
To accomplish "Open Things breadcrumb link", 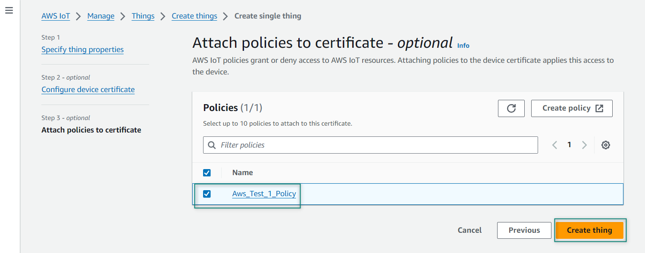I will tap(143, 16).
